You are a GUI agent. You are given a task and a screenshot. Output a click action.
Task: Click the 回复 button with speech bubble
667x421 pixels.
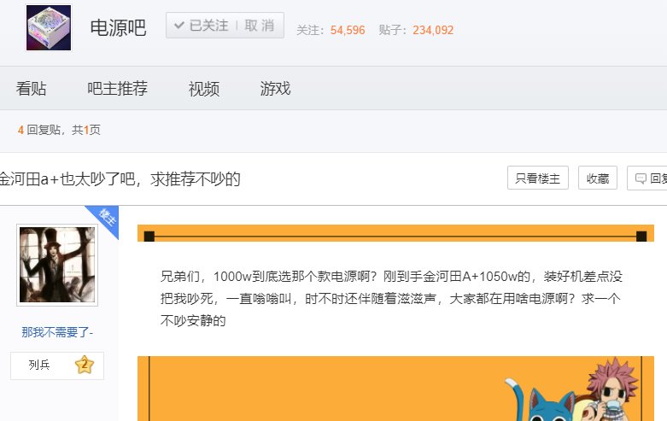coord(647,178)
